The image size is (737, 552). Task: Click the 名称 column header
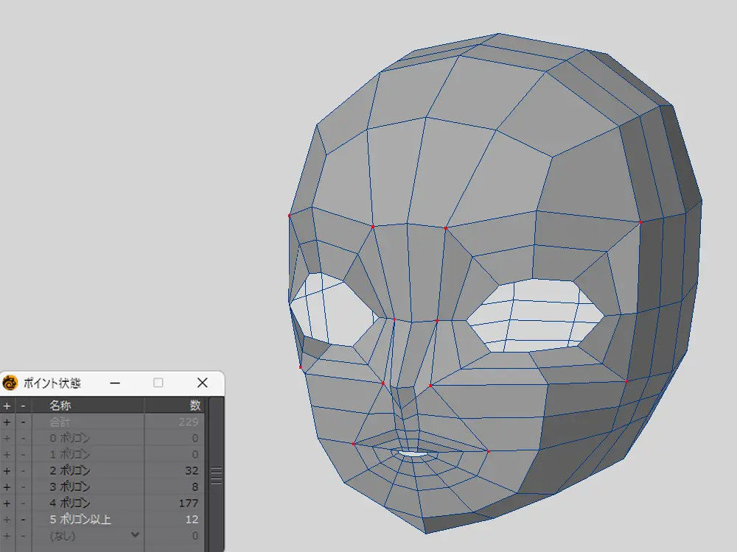pyautogui.click(x=62, y=406)
